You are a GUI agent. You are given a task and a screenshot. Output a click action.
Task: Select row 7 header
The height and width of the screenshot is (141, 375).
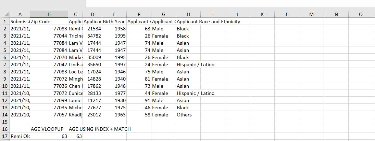[x=5, y=65]
